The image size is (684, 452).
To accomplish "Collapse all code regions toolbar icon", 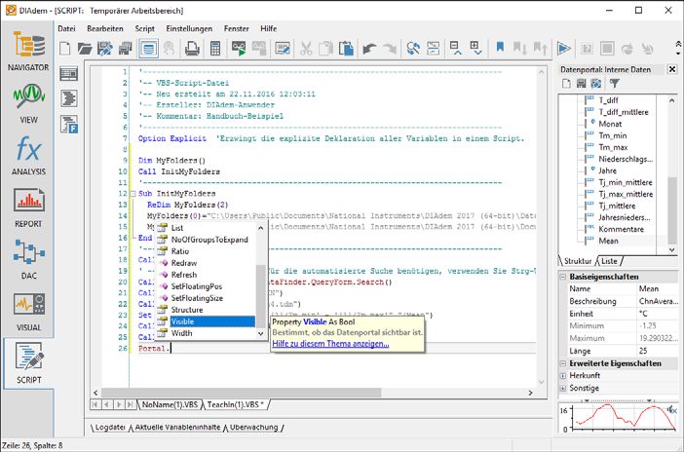I will pyautogui.click(x=456, y=48).
